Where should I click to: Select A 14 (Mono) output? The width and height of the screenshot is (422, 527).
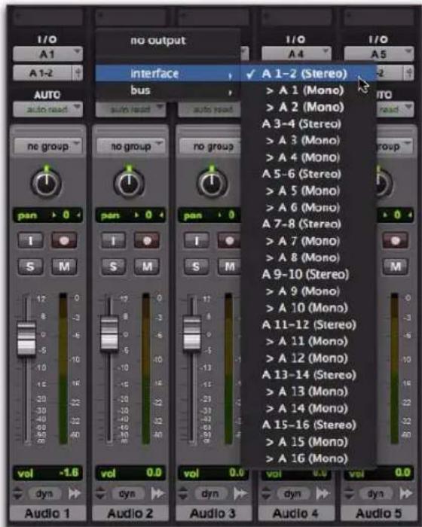(308, 408)
